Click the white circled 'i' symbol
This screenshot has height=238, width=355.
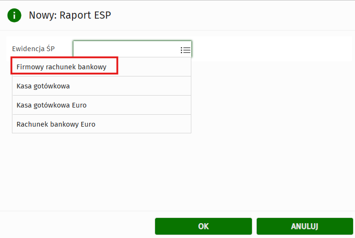tap(14, 15)
